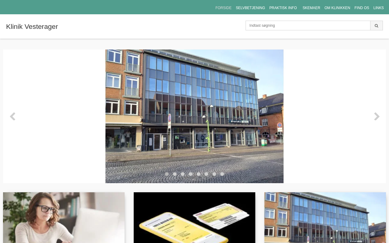Screen dimensions: 389x243
Task: Advance to next carousel slide arrow
Action: (x=377, y=116)
